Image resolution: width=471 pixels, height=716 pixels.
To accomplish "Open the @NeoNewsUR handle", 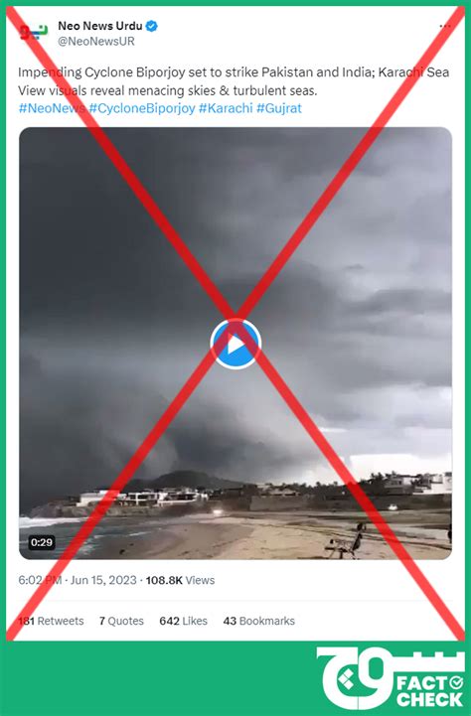I will (x=96, y=42).
